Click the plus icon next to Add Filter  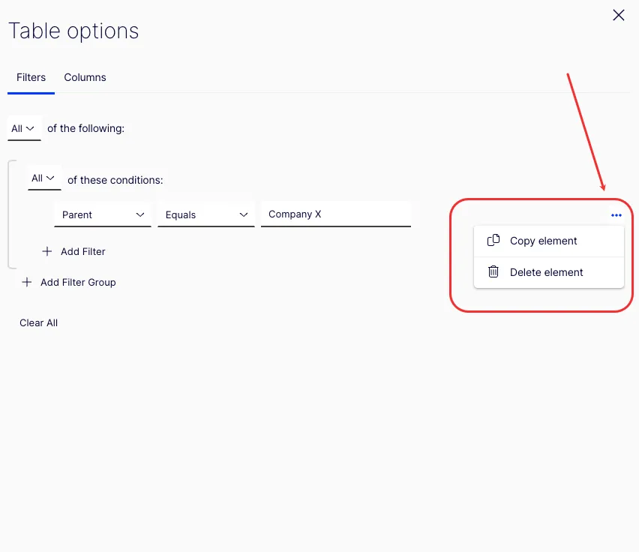click(x=46, y=251)
